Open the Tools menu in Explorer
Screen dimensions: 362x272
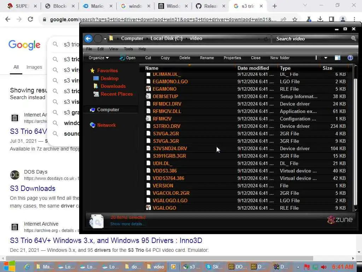coord(128,49)
